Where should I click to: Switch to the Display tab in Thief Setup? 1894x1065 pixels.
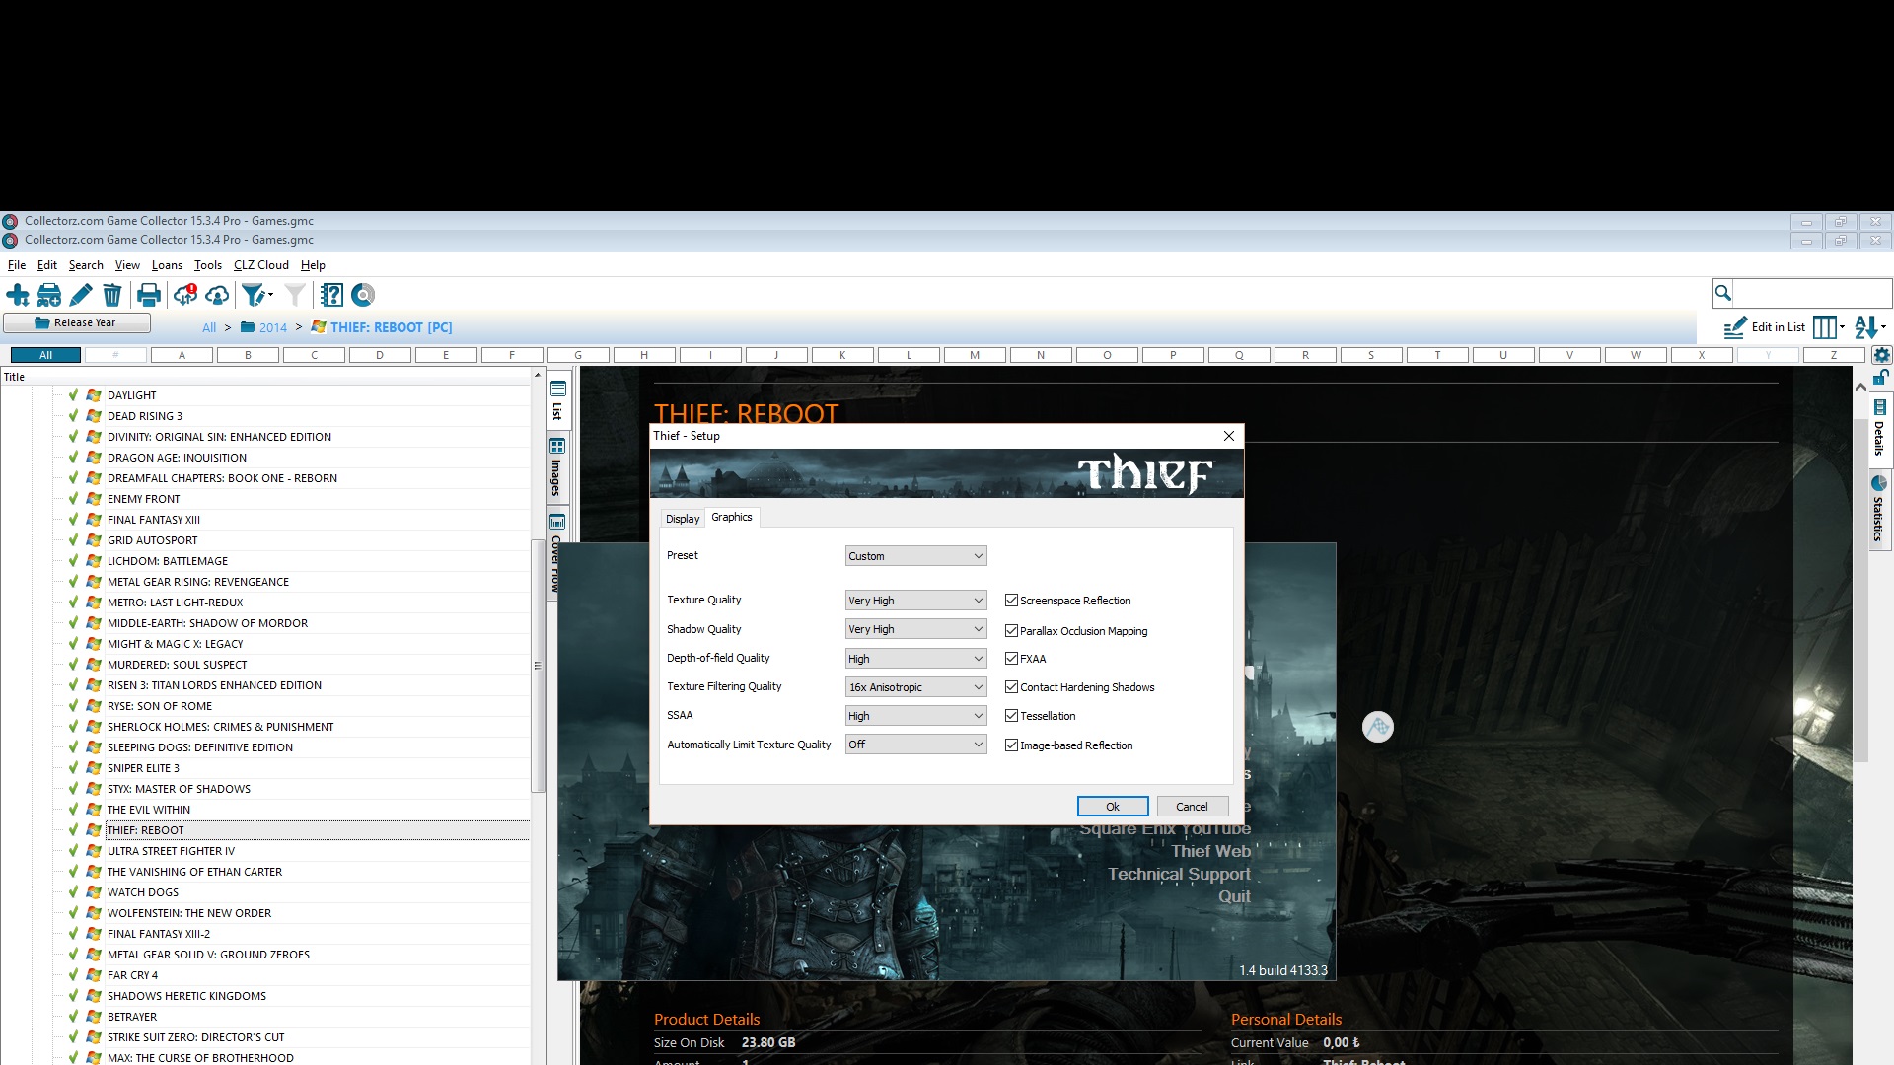coord(682,519)
